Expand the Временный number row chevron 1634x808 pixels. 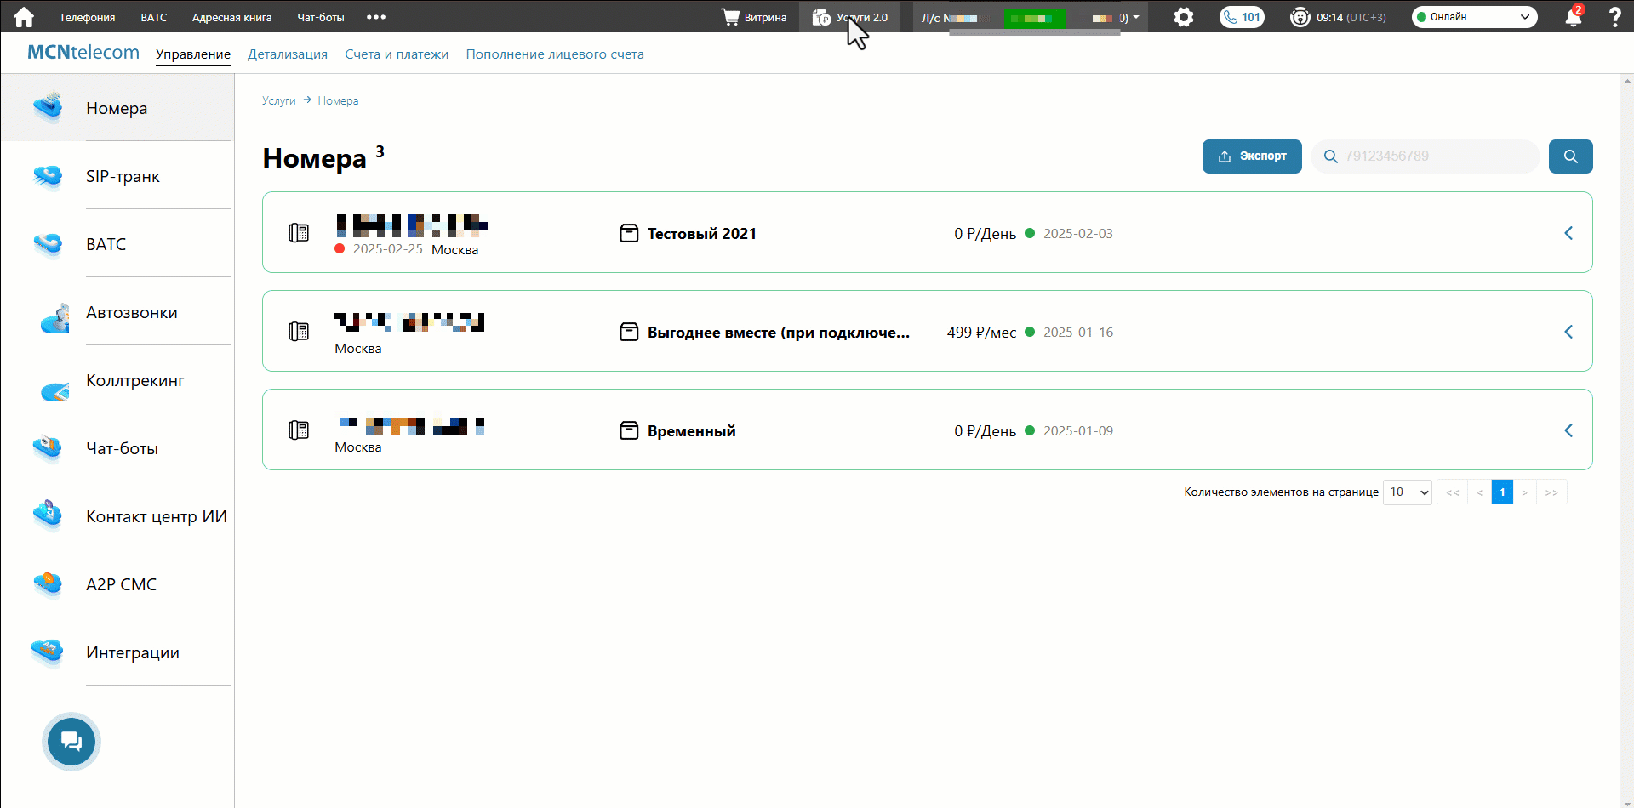pyautogui.click(x=1568, y=430)
